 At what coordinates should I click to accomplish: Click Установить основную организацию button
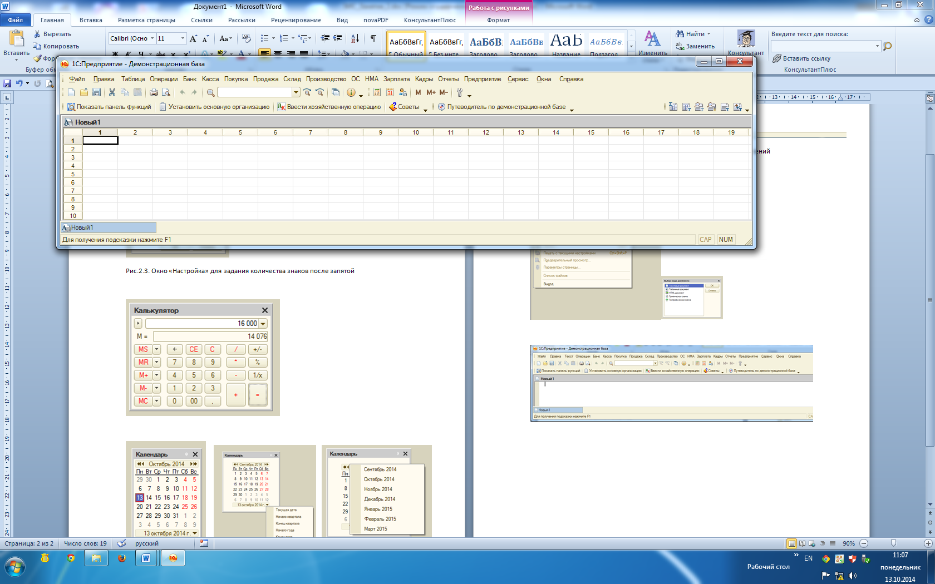pyautogui.click(x=214, y=107)
